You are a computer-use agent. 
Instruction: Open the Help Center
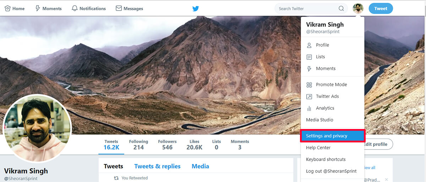click(x=332, y=148)
